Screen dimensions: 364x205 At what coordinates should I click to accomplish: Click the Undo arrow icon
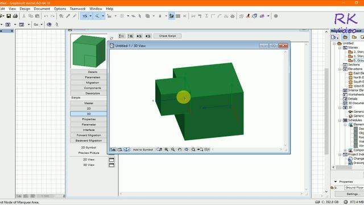[46, 16]
